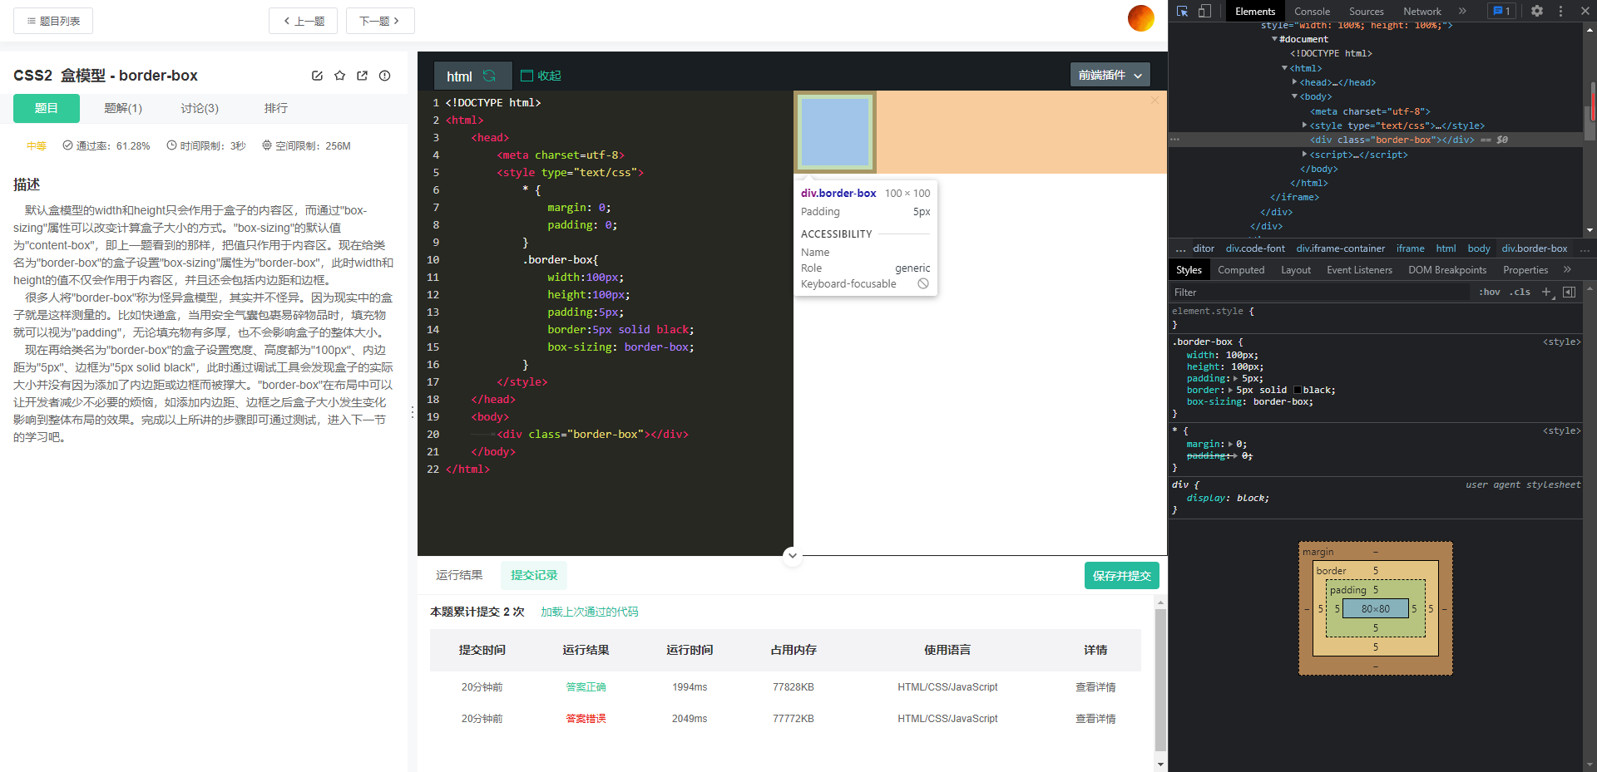Click iframe in the breadcrumb
Screen dimensions: 1597x772
(x=1410, y=248)
